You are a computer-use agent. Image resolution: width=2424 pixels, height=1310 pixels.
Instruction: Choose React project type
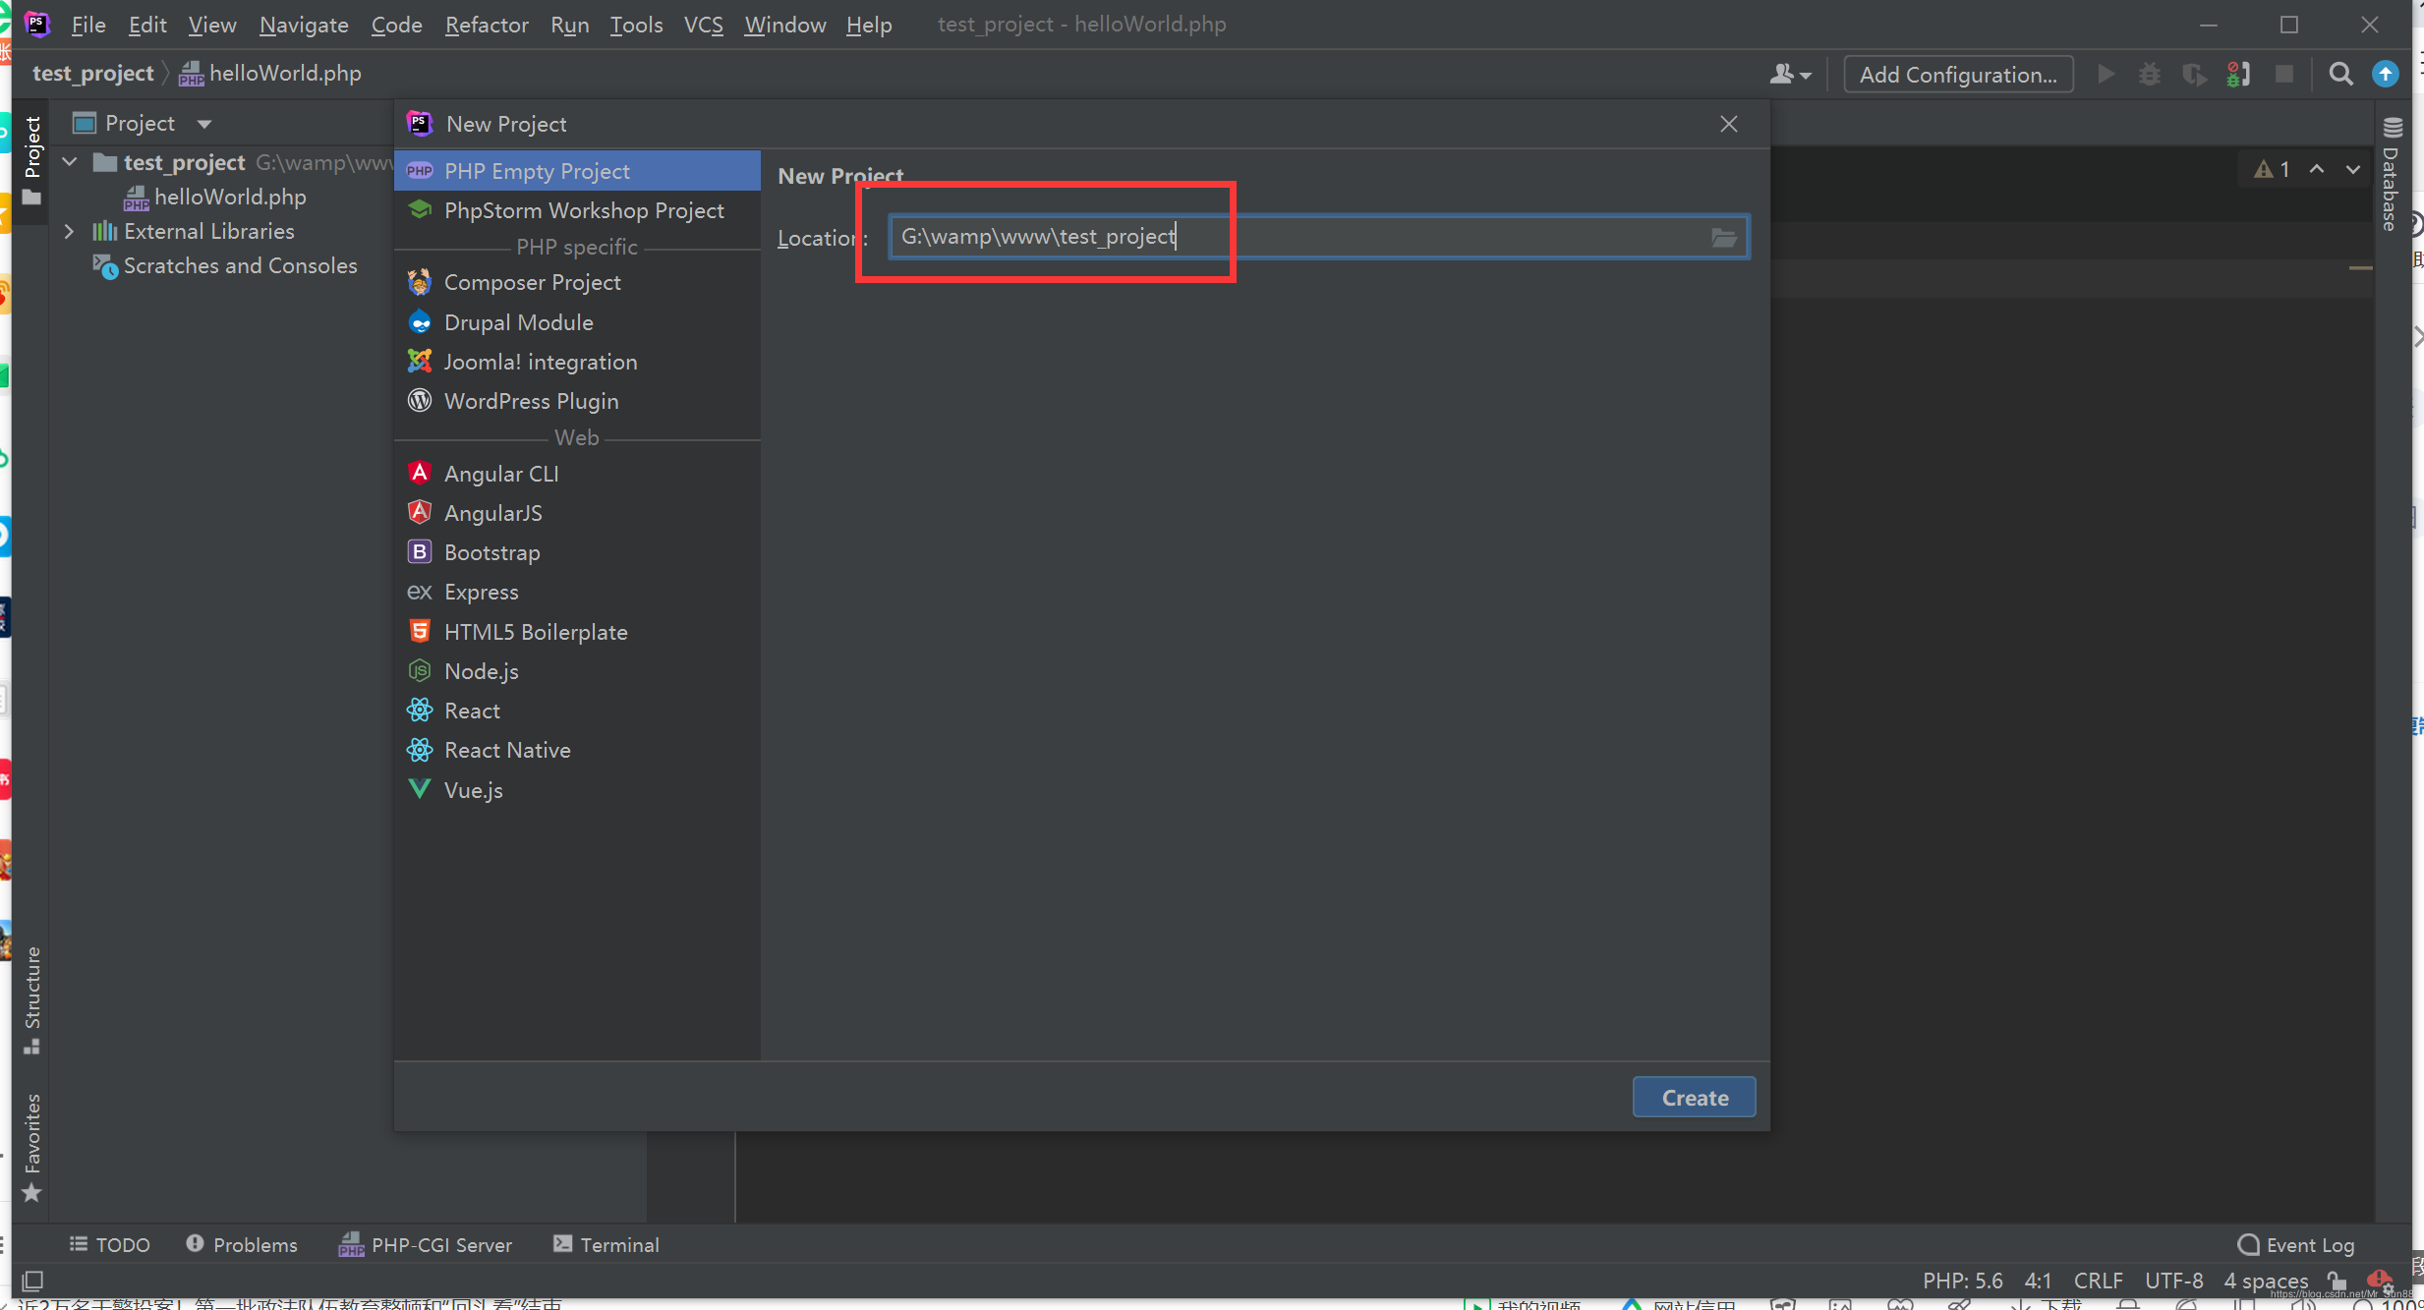coord(577,711)
